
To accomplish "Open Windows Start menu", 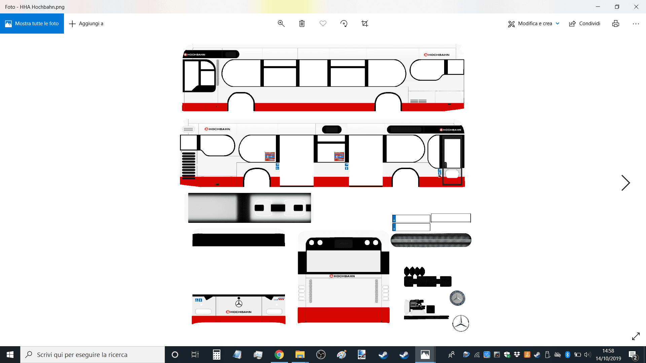I will pos(10,355).
